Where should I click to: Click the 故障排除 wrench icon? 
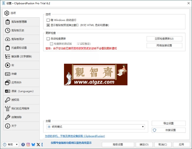click(7, 117)
